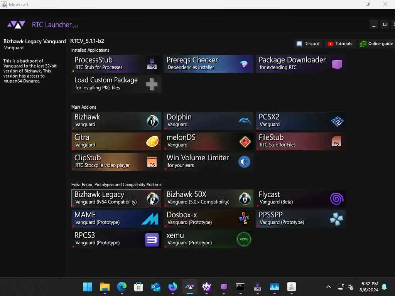The height and width of the screenshot is (296, 395).
Task: Open xemu Vanguard green circle icon
Action: click(x=244, y=239)
